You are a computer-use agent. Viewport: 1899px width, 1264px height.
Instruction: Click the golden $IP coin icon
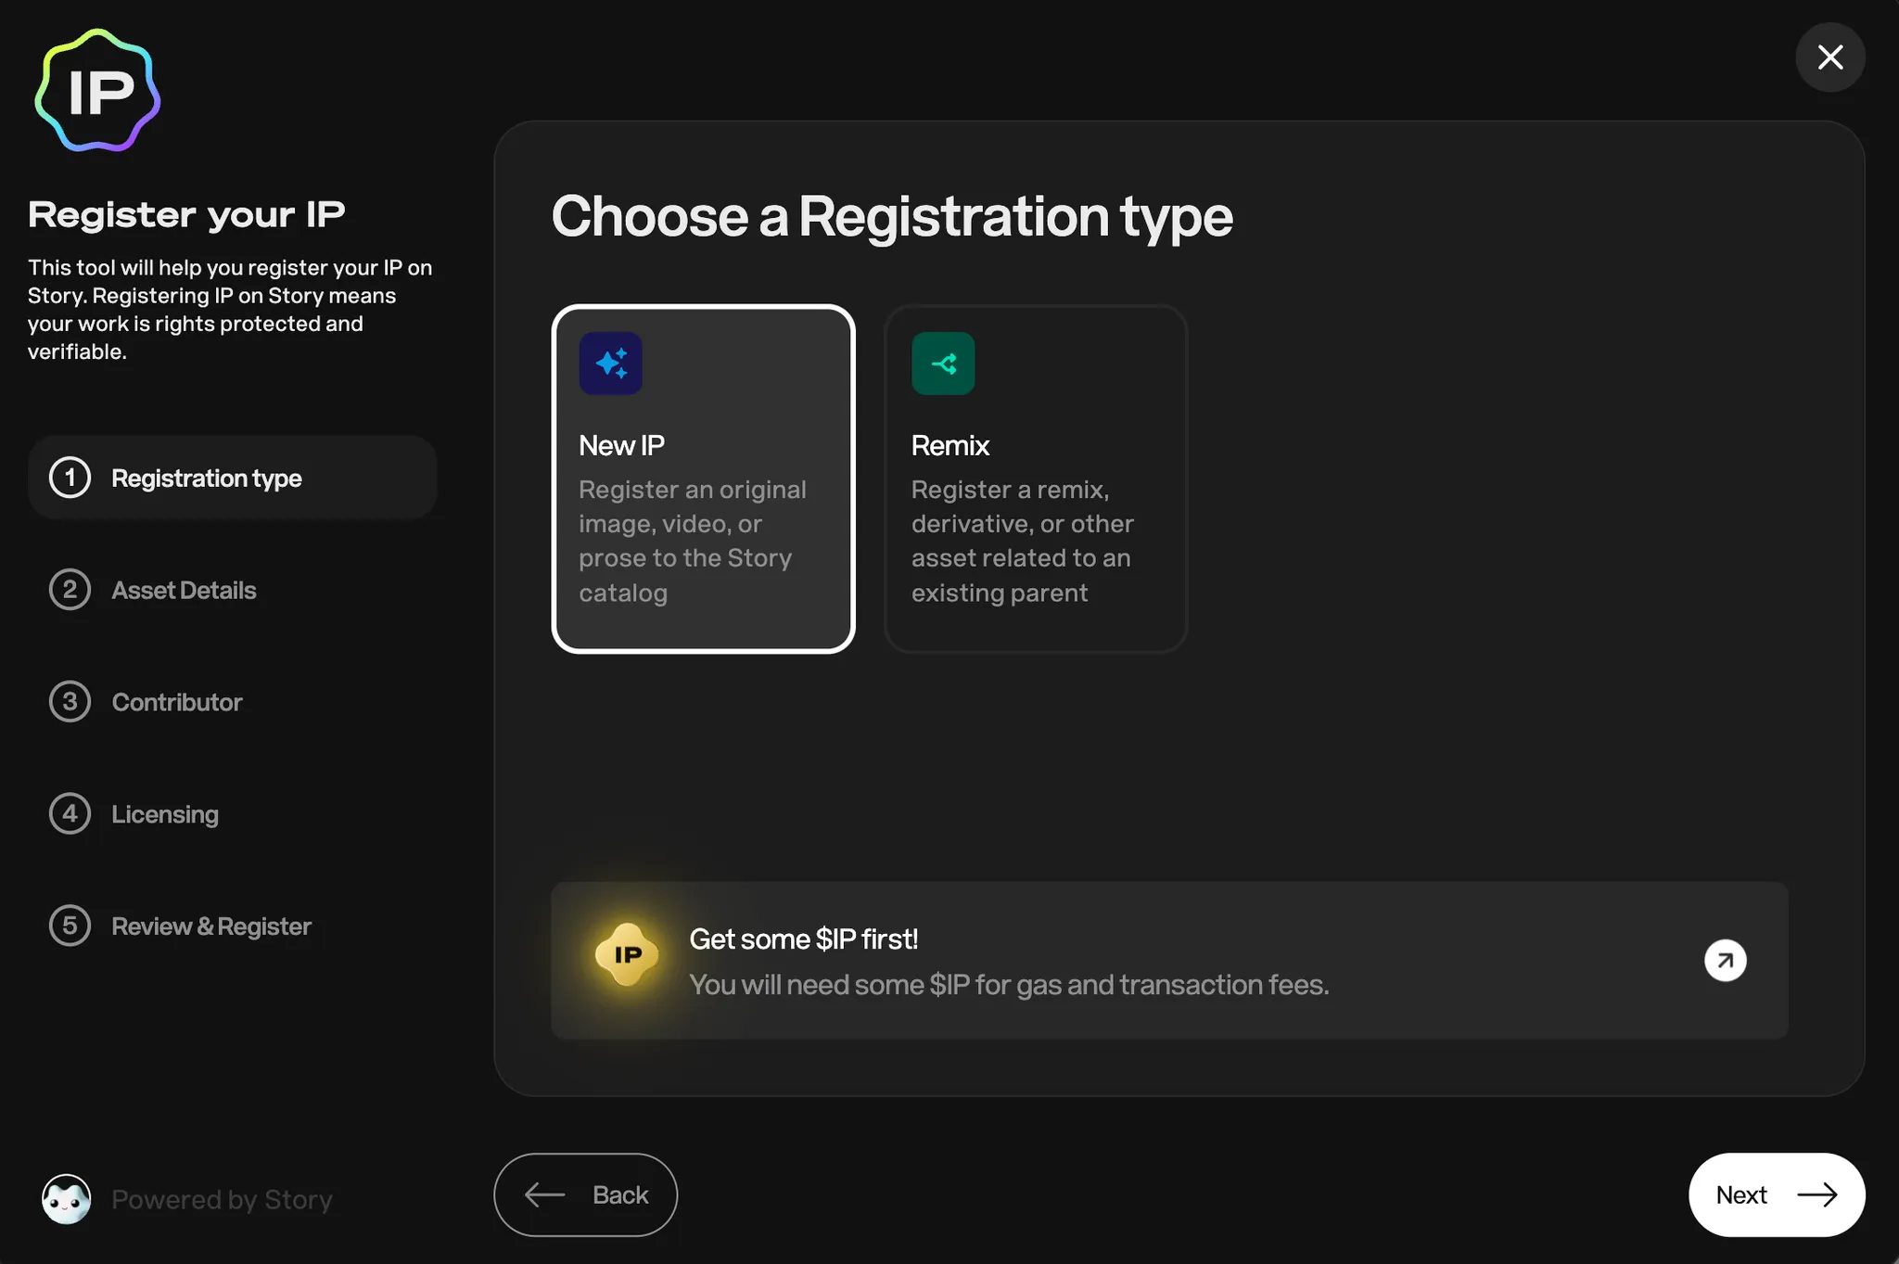click(x=627, y=955)
